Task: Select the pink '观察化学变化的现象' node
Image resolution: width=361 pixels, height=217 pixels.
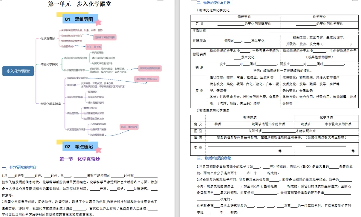Action: [x=105, y=37]
